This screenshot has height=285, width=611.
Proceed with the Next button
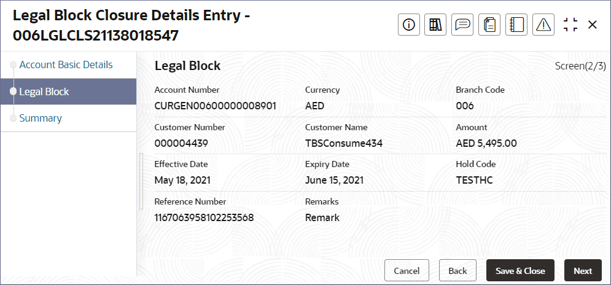(x=583, y=271)
